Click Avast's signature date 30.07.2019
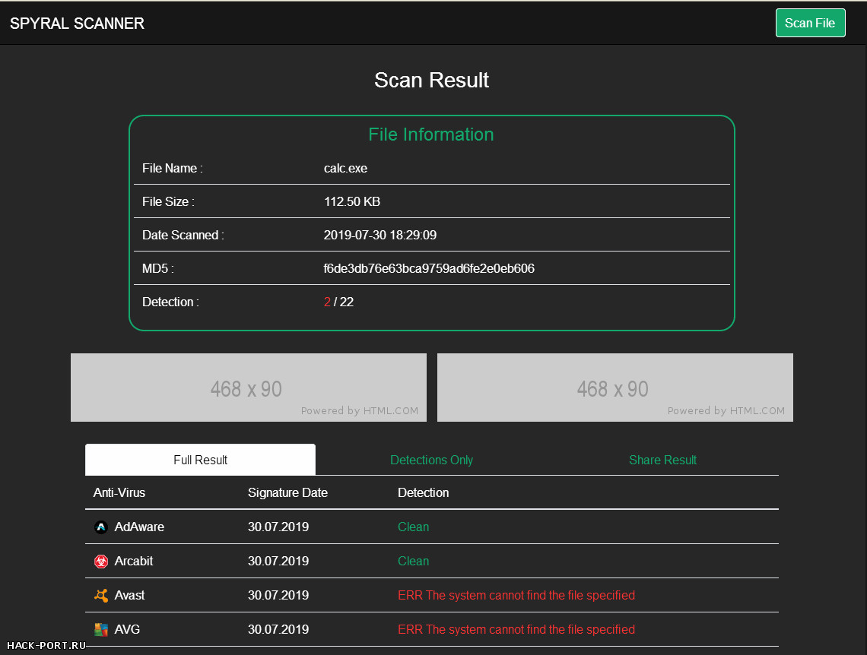Image resolution: width=867 pixels, height=655 pixels. tap(278, 596)
